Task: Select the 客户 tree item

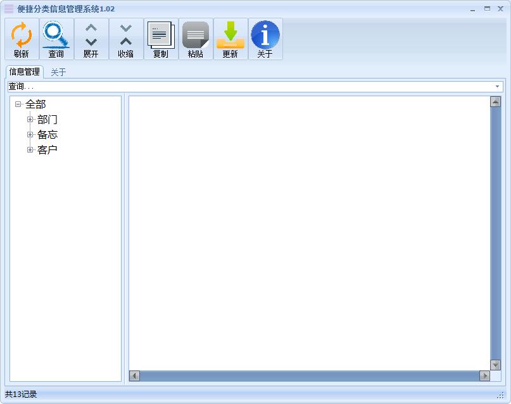Action: [47, 150]
